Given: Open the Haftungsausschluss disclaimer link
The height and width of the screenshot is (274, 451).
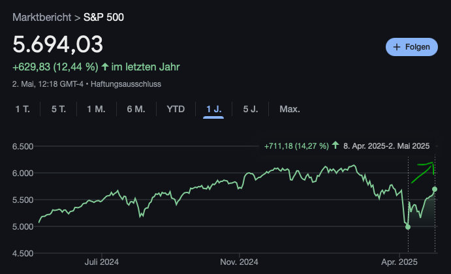Looking at the screenshot, I should [126, 84].
